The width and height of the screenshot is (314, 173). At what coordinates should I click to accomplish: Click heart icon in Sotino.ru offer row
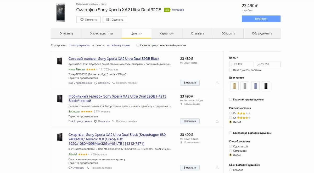(96, 121)
